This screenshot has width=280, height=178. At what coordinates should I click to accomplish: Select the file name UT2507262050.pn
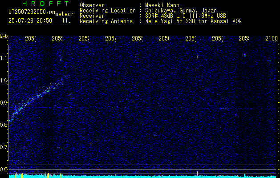coord(32,12)
